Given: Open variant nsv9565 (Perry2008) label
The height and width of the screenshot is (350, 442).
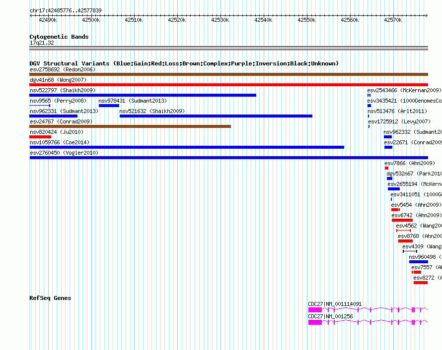Looking at the screenshot, I should [58, 101].
